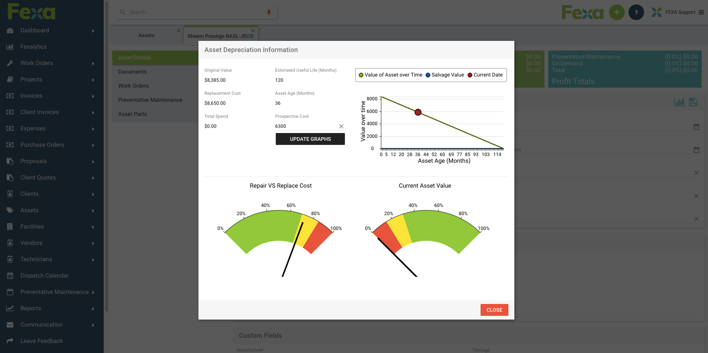This screenshot has width=708, height=353.
Task: Expand the Reports submenu
Action: 93,308
